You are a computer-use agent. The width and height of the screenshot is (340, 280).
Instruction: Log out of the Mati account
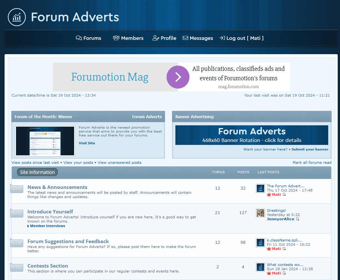(x=241, y=38)
